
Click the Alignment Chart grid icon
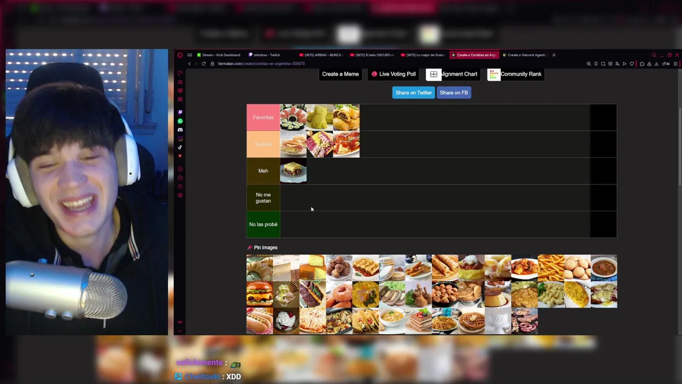(434, 74)
